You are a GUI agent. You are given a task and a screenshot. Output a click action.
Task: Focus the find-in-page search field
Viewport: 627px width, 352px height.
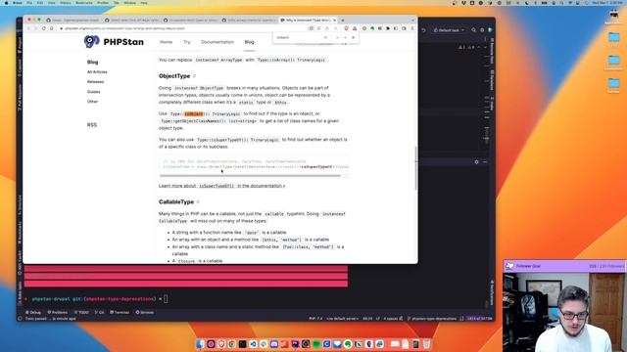pos(298,37)
